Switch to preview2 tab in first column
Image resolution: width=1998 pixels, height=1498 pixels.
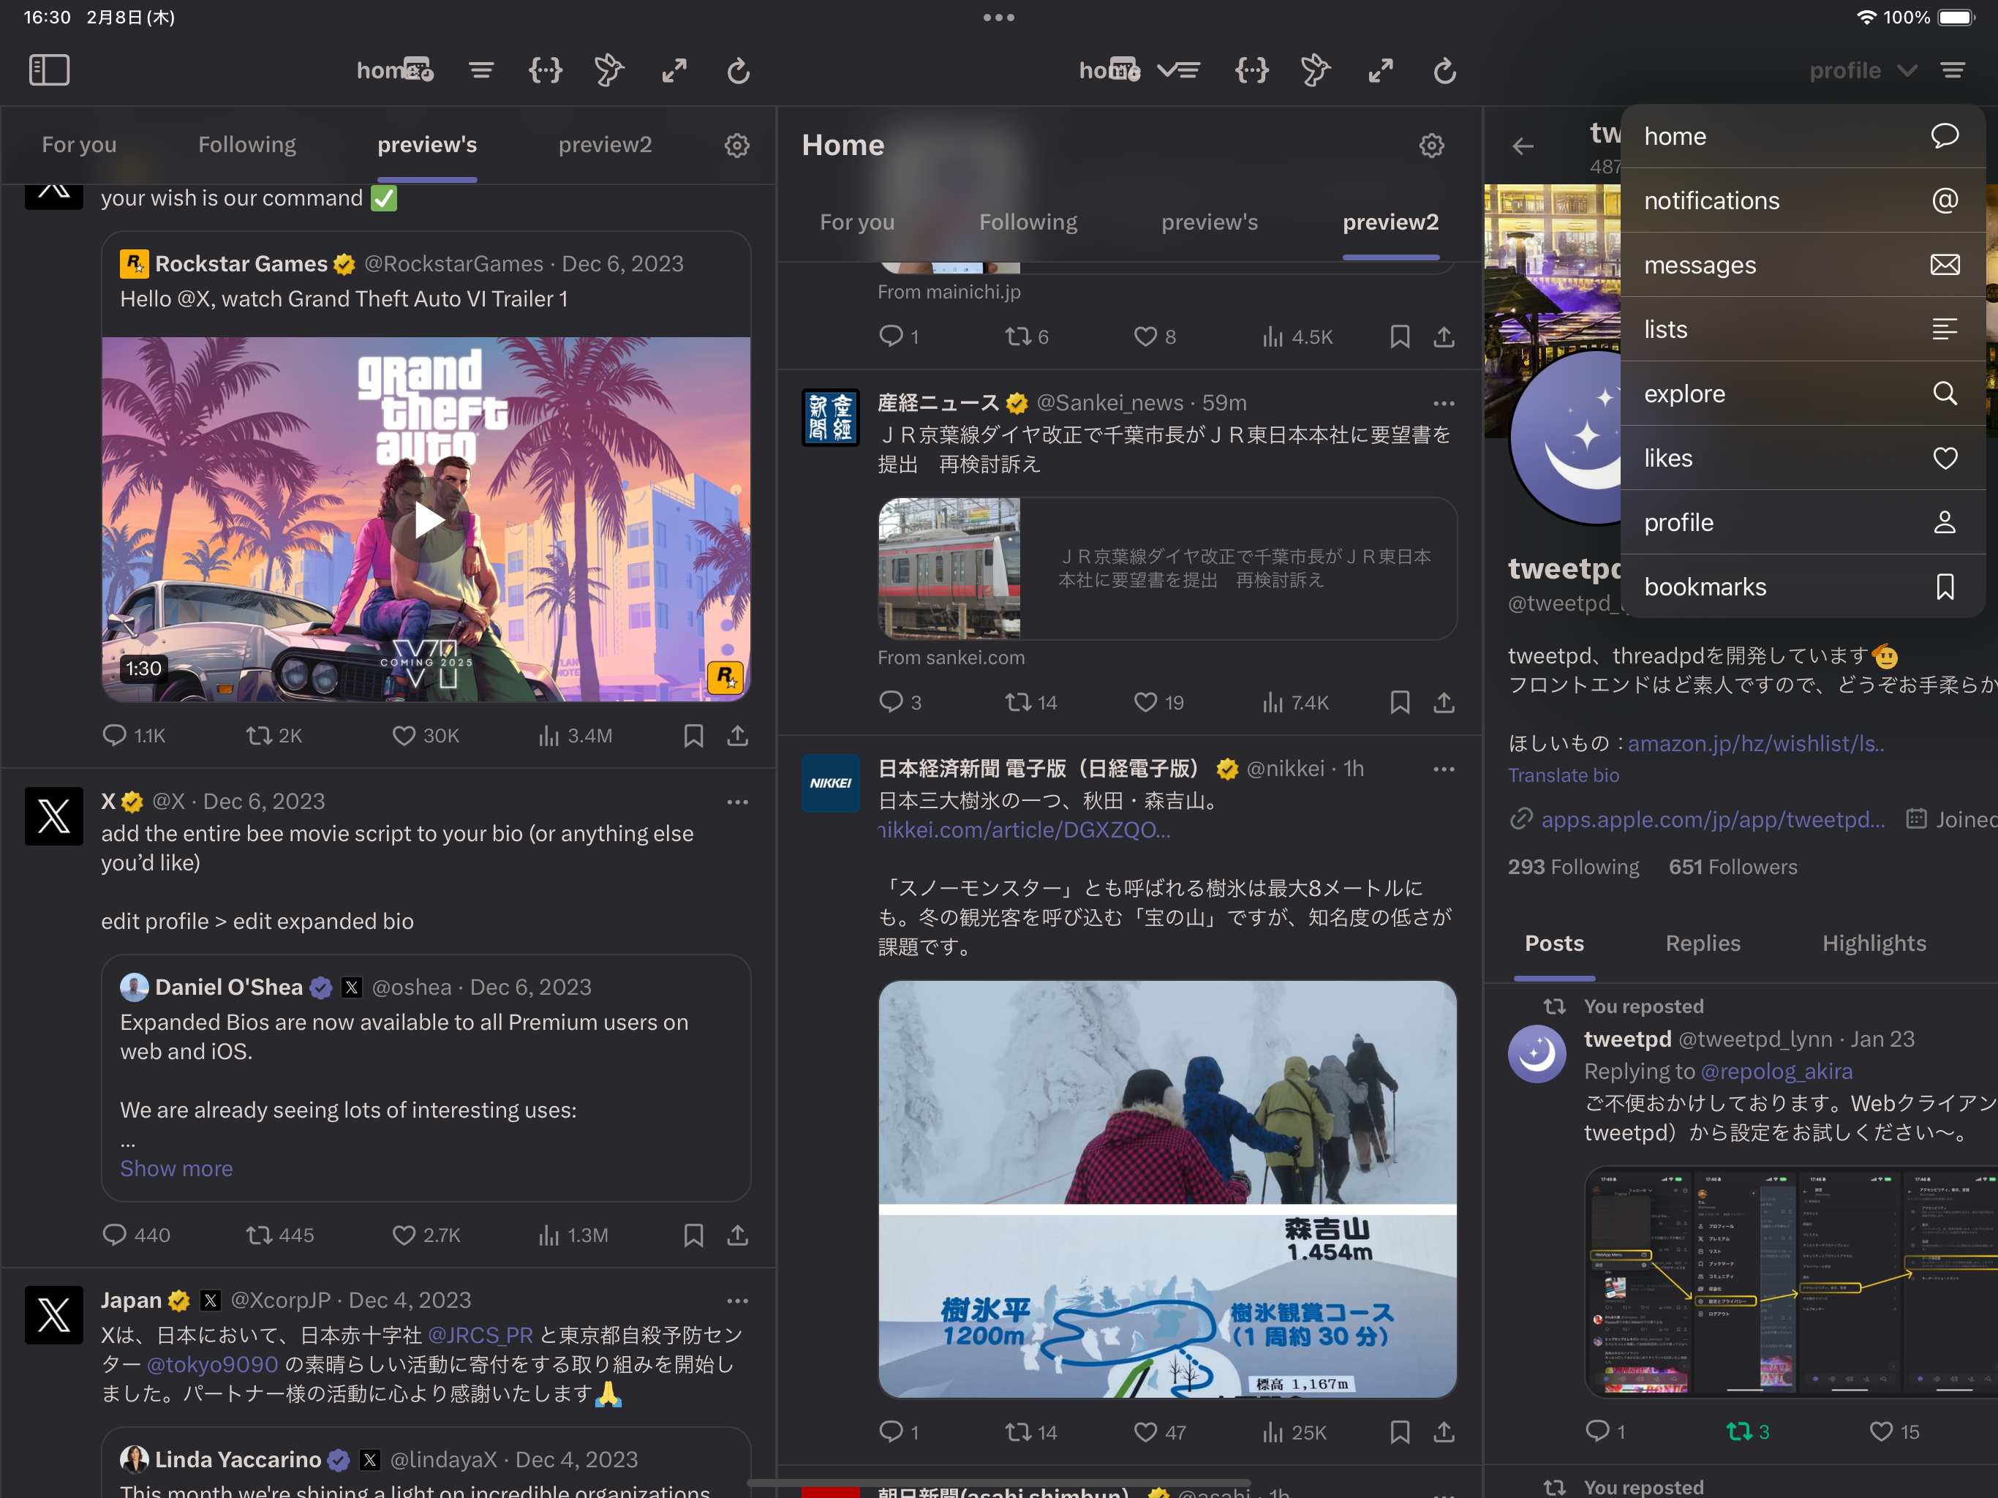[x=604, y=145]
